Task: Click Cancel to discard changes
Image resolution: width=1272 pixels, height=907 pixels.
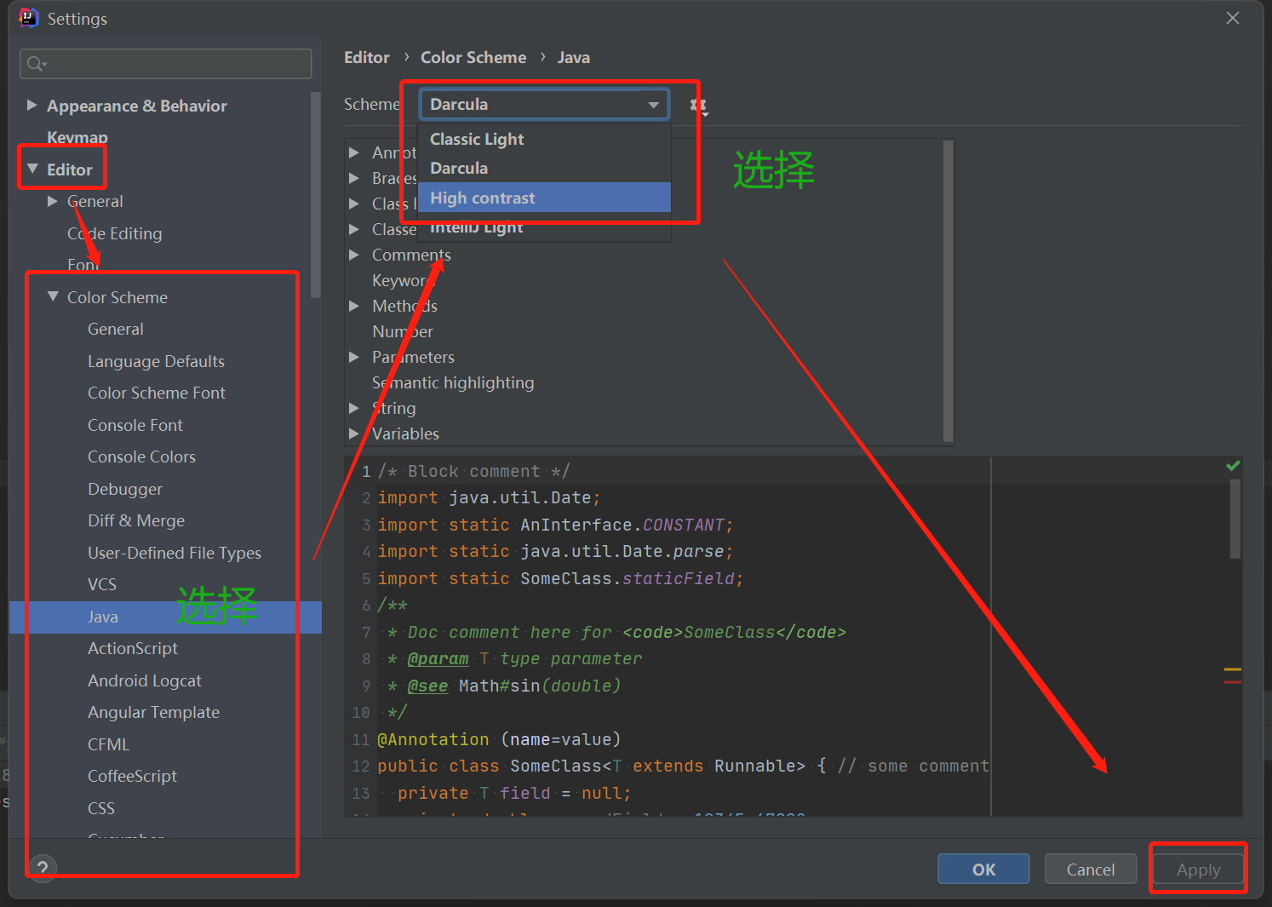Action: pyautogui.click(x=1091, y=869)
